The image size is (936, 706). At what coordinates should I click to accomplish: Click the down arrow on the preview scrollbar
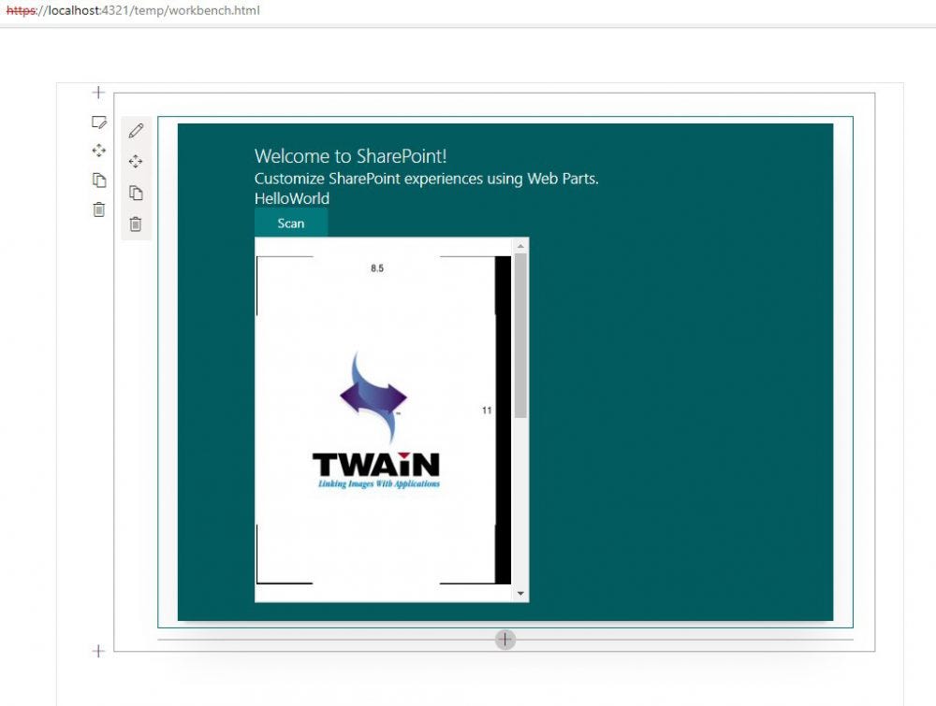coord(521,592)
